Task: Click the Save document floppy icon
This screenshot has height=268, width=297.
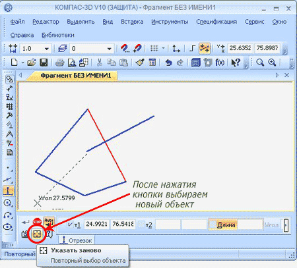Action: [44, 63]
